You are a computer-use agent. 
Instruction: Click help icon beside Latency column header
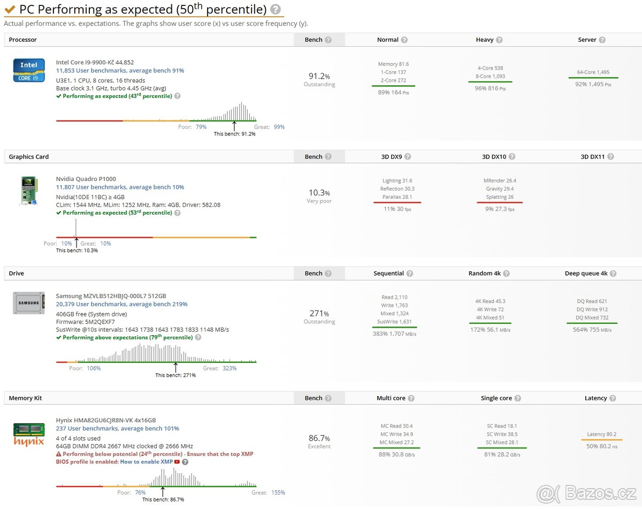pyautogui.click(x=612, y=398)
